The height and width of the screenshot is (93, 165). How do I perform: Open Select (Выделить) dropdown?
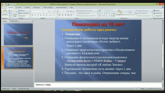pyautogui.click(x=158, y=16)
